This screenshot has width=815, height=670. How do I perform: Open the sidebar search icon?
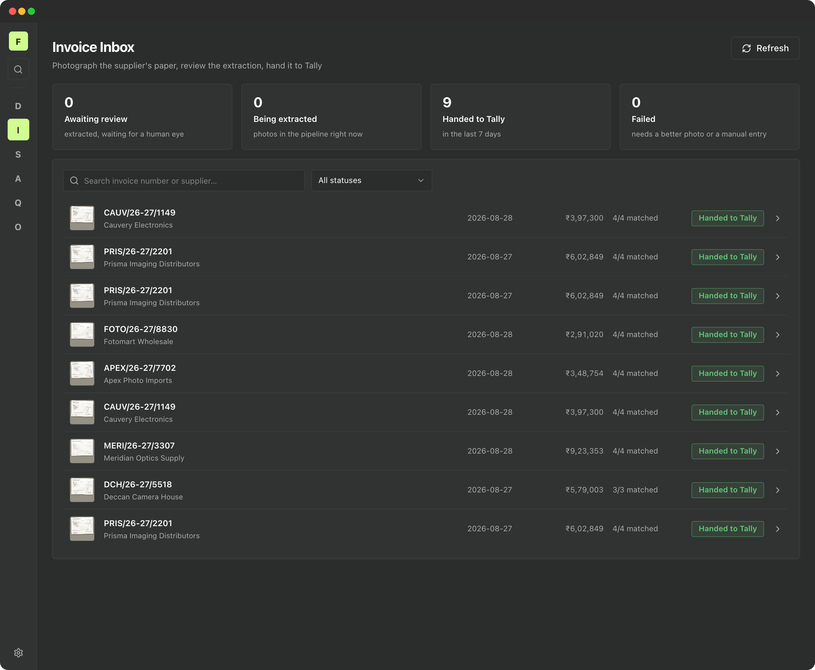[18, 69]
